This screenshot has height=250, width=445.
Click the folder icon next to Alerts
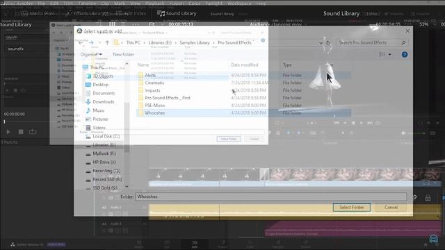click(140, 75)
